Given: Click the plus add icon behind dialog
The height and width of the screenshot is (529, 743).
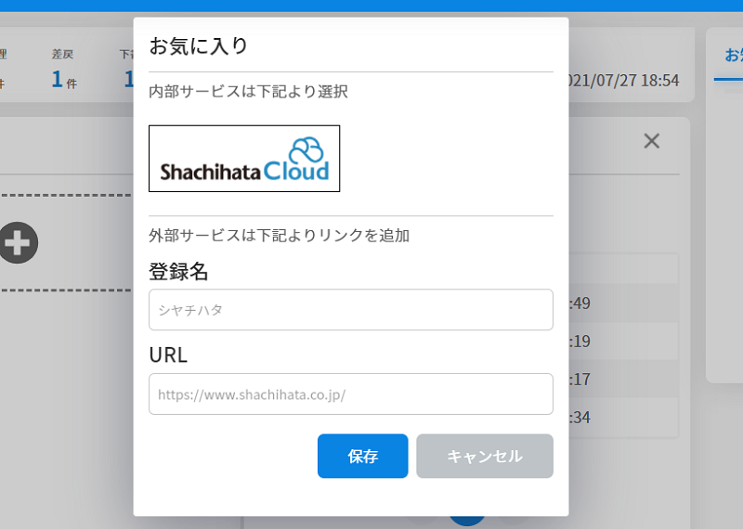Looking at the screenshot, I should pos(18,242).
